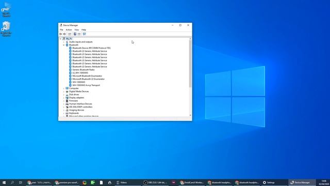
Task: Click the Disk drives icon
Action: [x=67, y=95]
